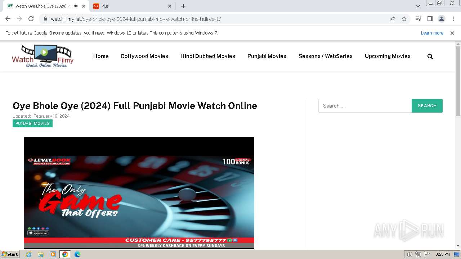461x259 pixels.
Task: Open network tray icon
Action: click(418, 254)
